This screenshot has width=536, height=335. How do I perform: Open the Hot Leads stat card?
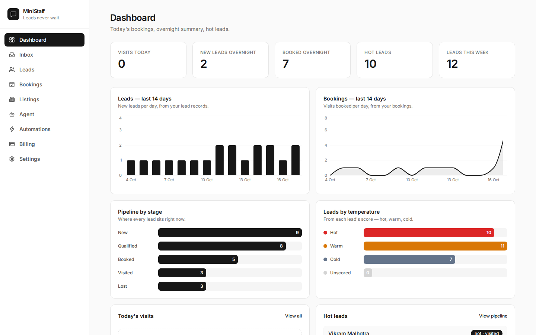coord(395,60)
